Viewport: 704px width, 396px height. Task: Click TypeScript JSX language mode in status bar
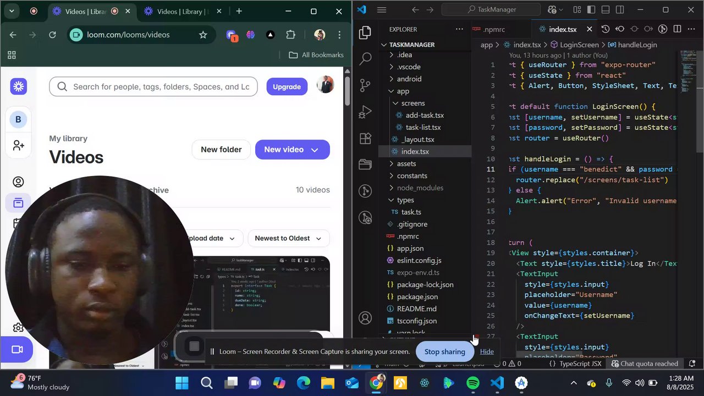pos(580,364)
